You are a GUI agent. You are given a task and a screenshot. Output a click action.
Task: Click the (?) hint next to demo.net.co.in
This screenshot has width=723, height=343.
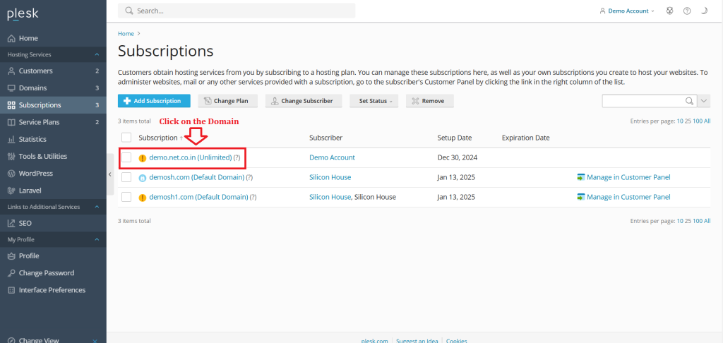237,157
